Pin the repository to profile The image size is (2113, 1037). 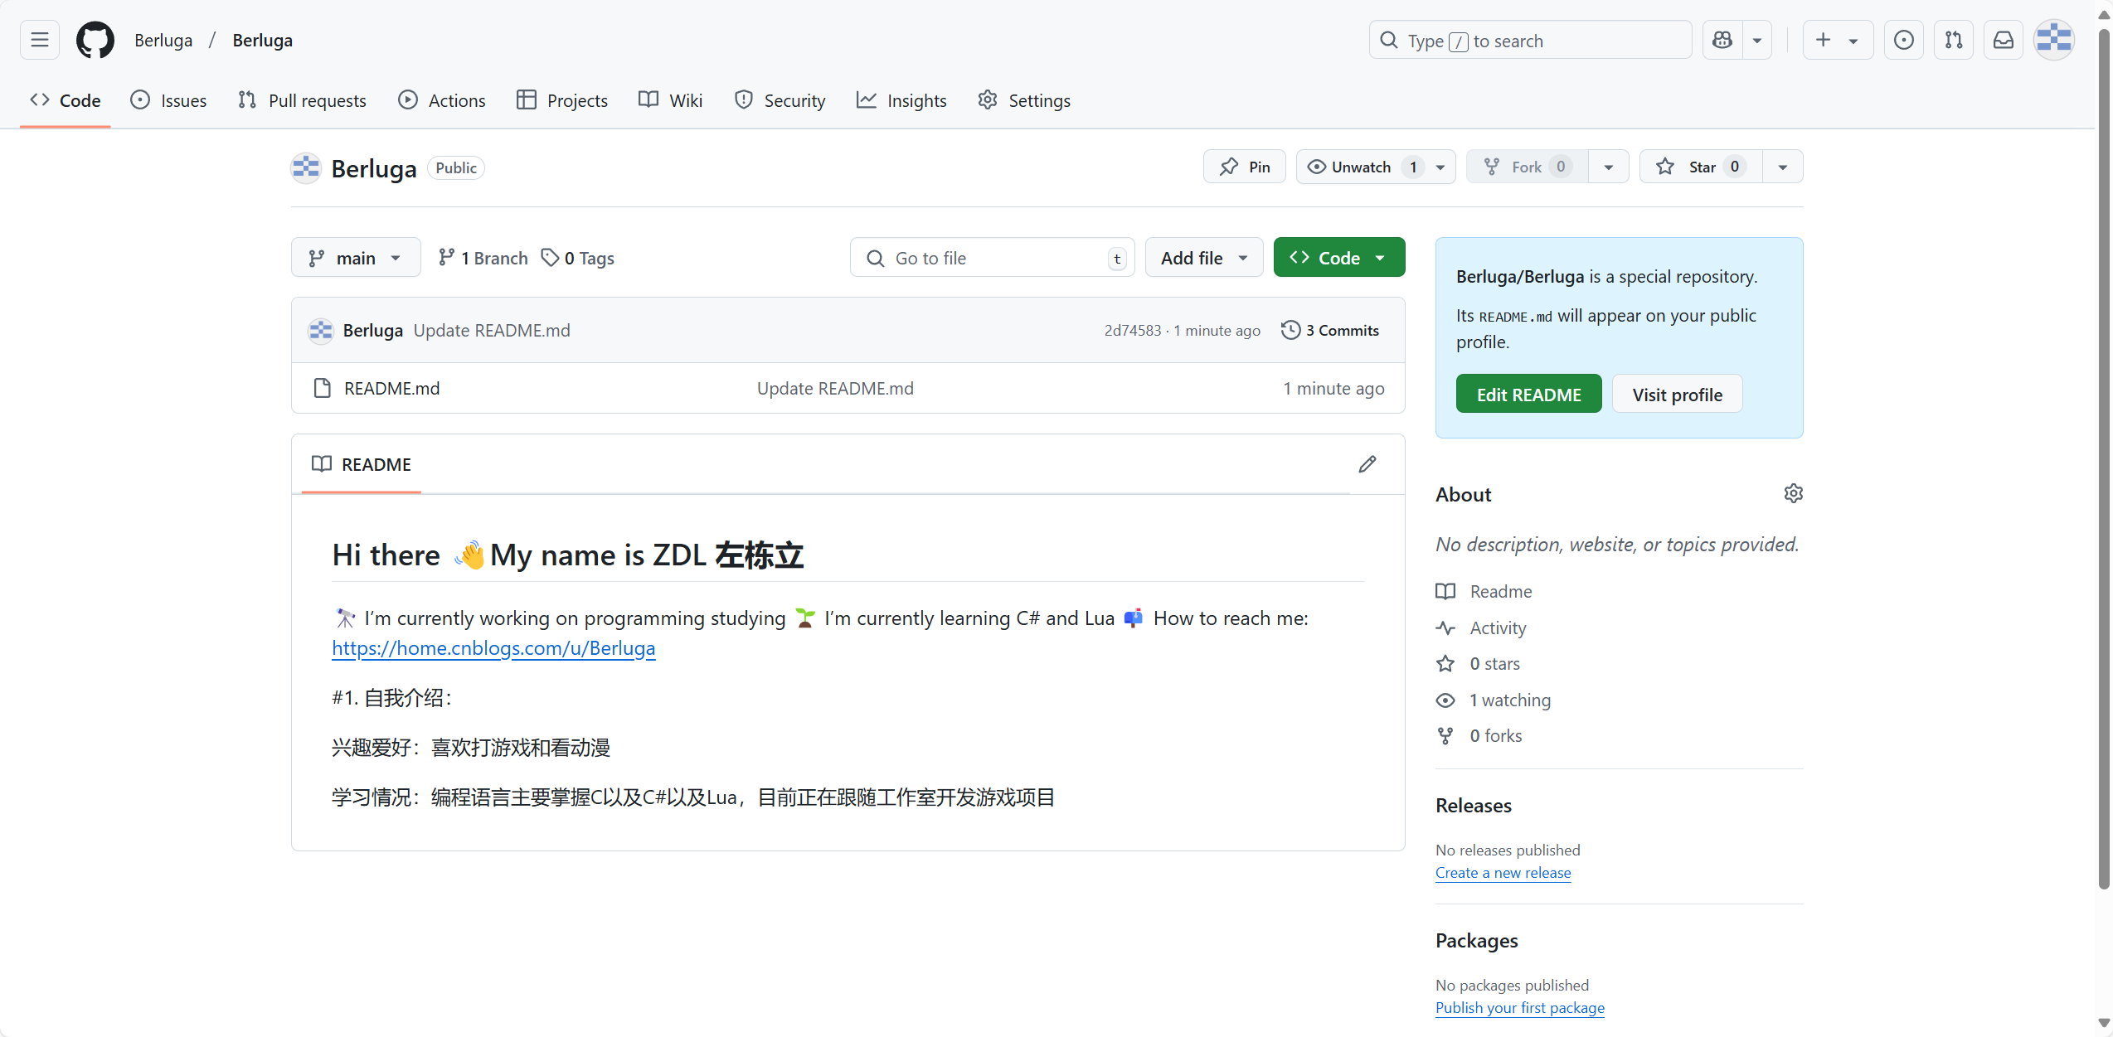click(x=1244, y=167)
